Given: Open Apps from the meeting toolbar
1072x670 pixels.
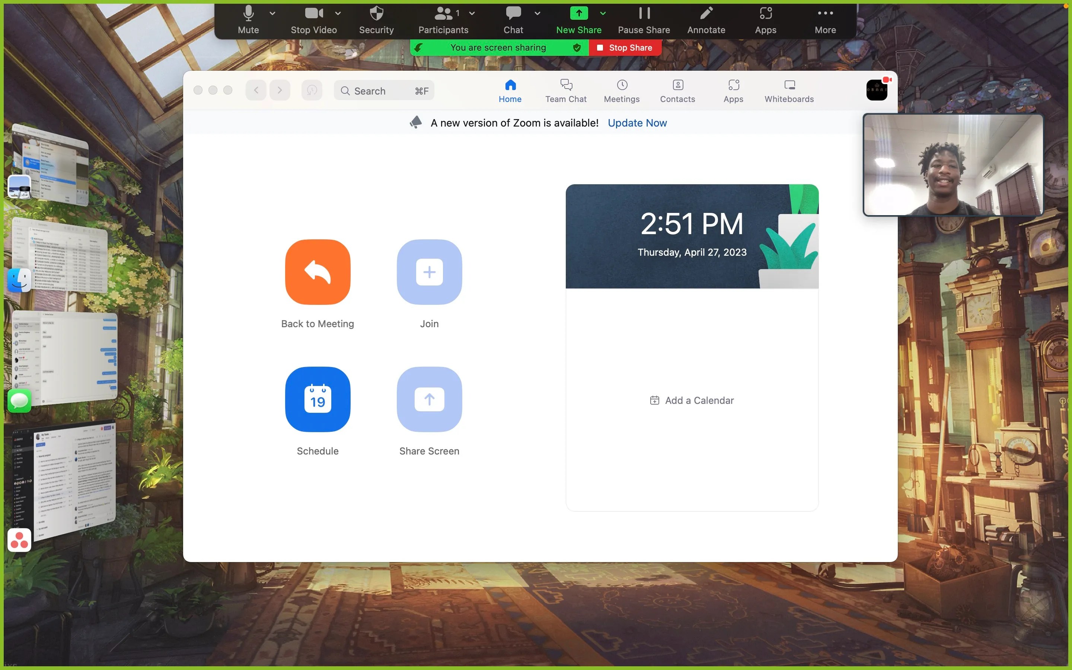Looking at the screenshot, I should [765, 20].
